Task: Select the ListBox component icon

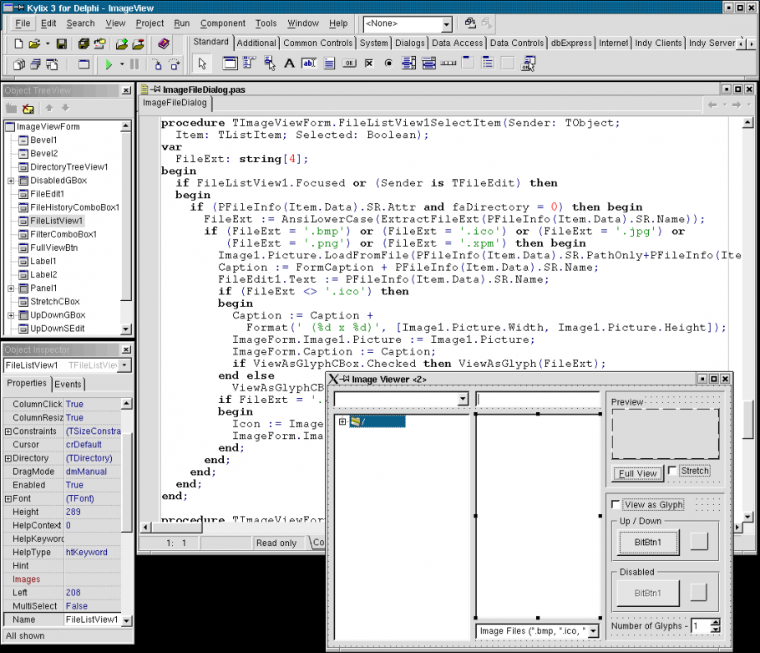Action: click(x=408, y=63)
